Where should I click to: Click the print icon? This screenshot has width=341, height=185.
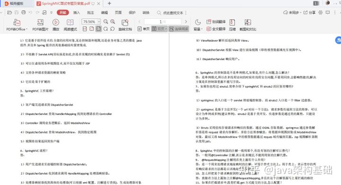[24, 13]
